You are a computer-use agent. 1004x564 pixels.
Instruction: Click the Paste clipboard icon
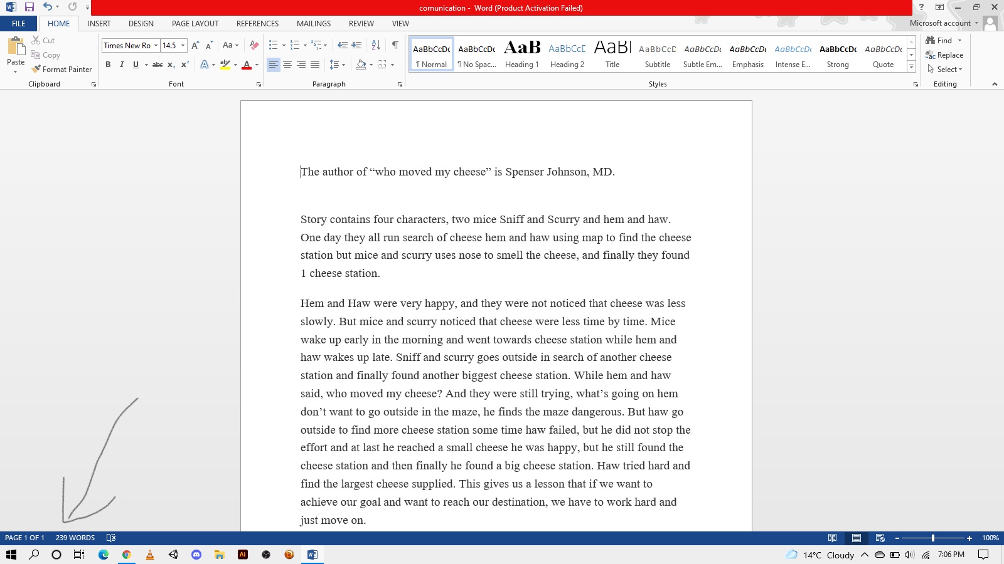tap(16, 46)
